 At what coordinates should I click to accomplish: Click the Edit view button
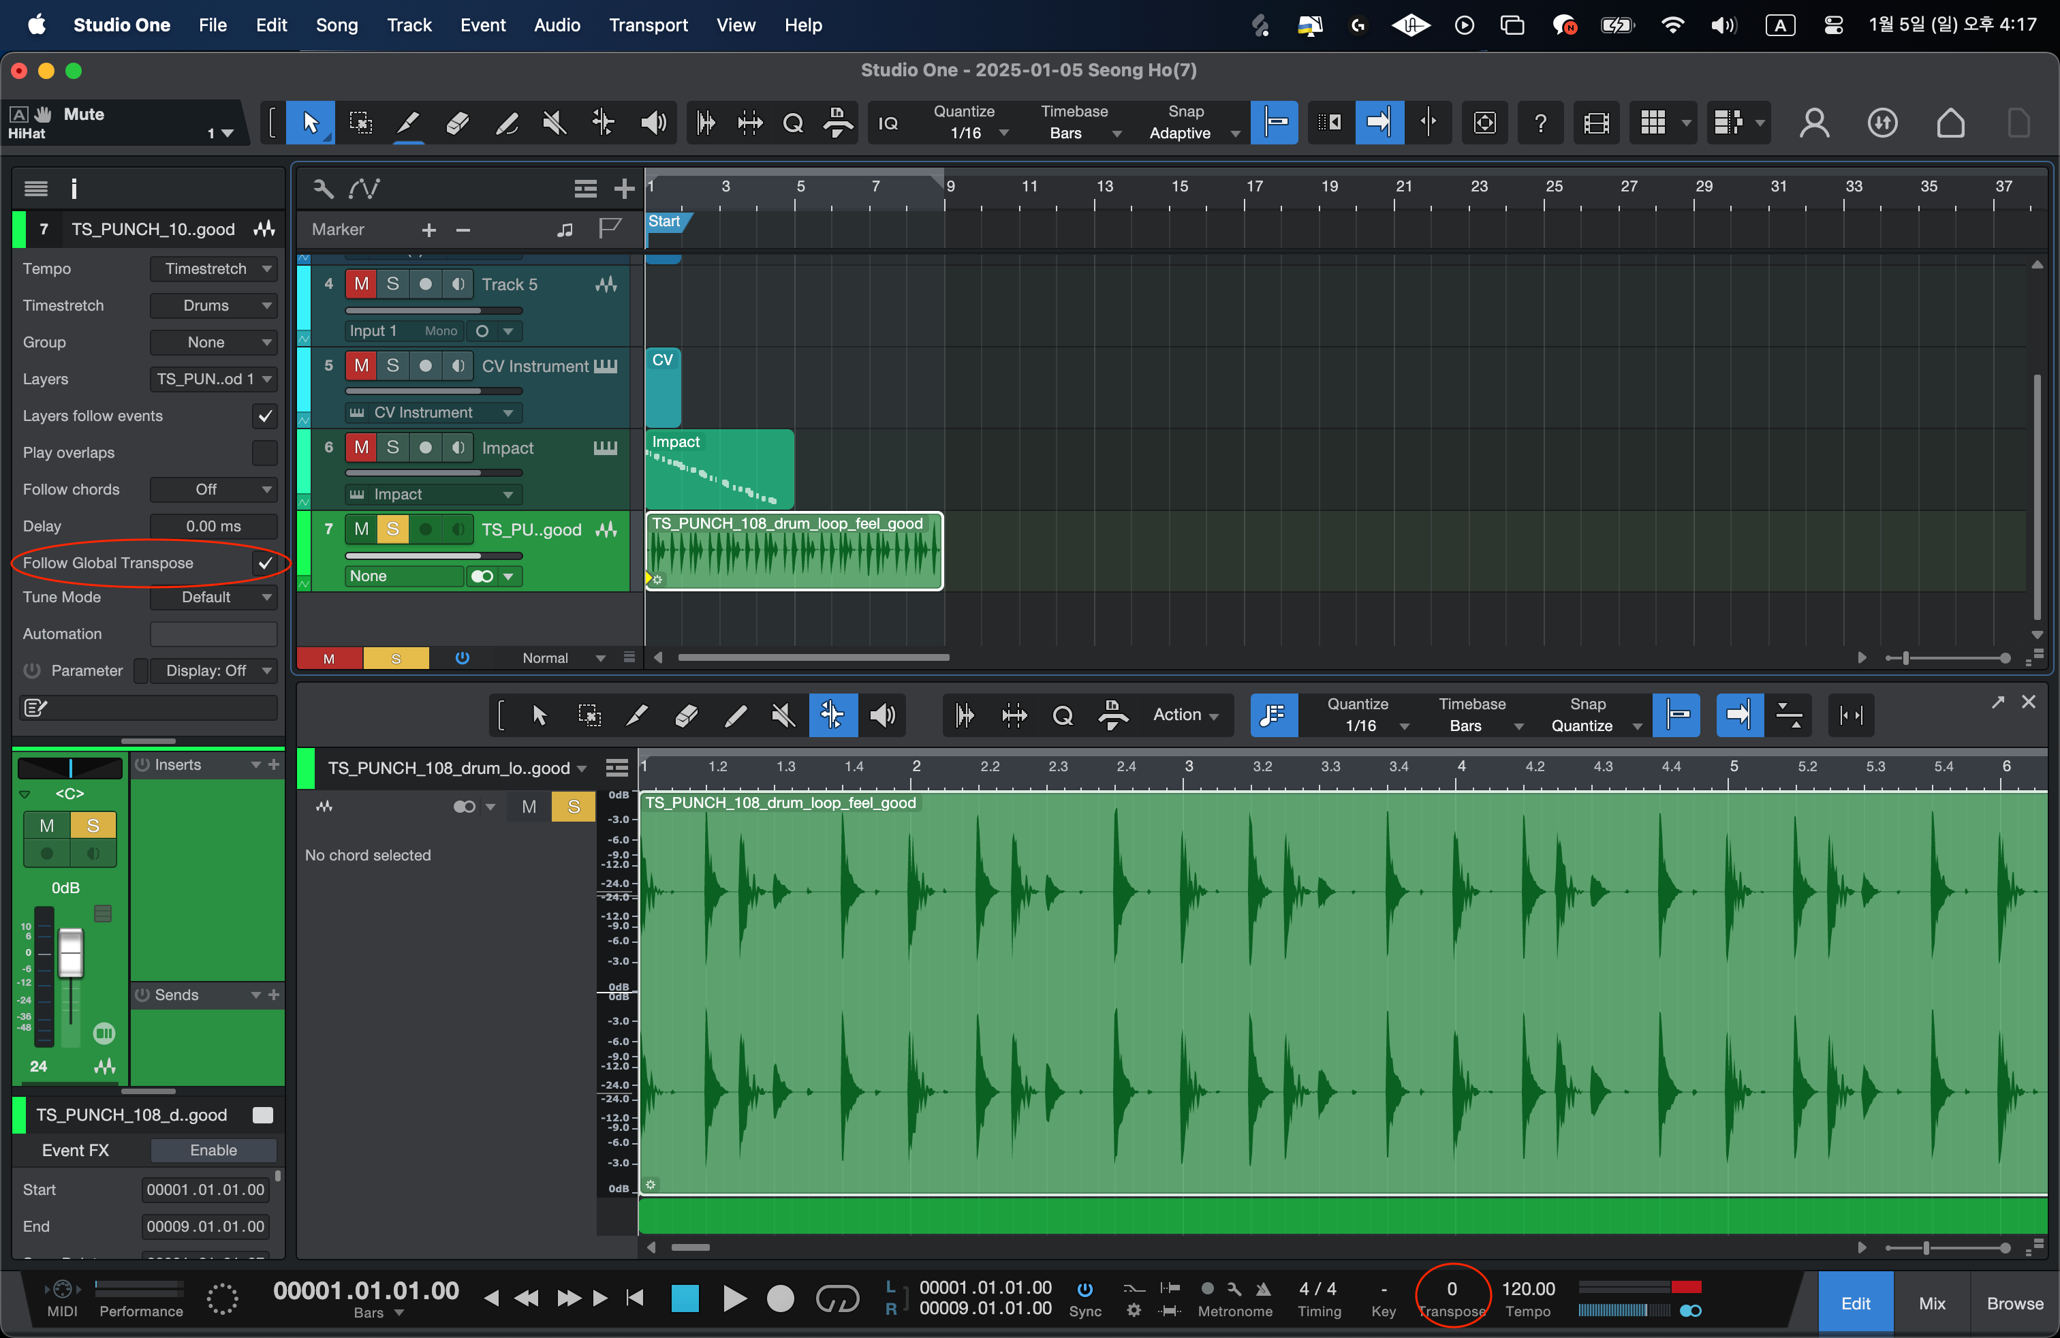coord(1855,1303)
